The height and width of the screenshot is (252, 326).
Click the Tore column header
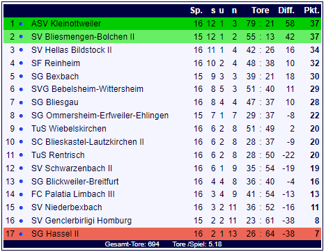pyautogui.click(x=261, y=10)
